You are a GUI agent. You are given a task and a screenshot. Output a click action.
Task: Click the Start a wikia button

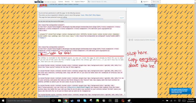[156, 2]
